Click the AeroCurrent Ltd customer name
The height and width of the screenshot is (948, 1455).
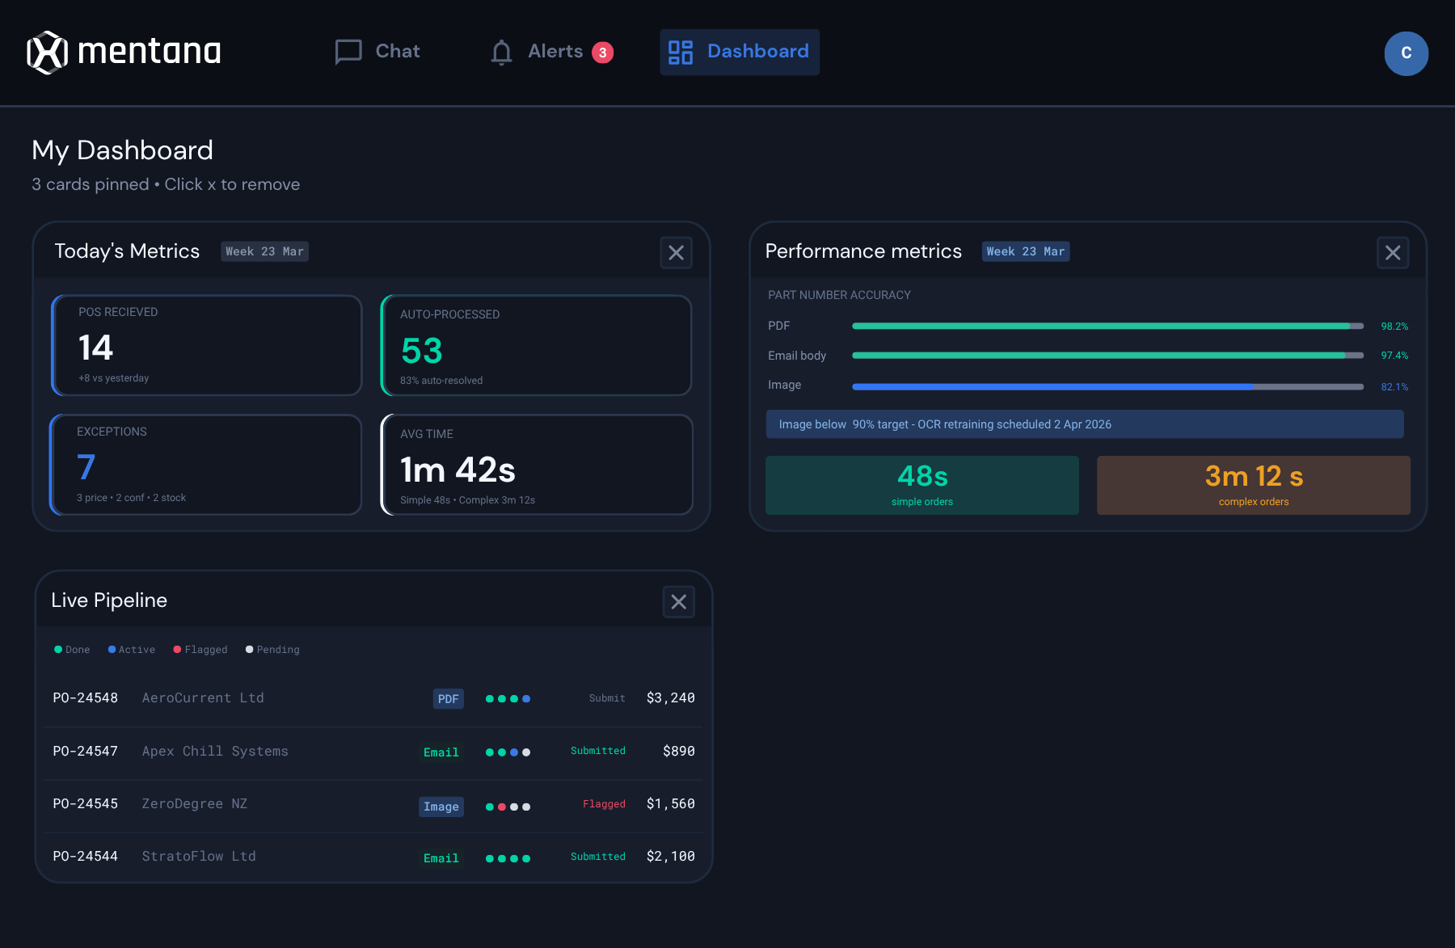pyautogui.click(x=203, y=698)
